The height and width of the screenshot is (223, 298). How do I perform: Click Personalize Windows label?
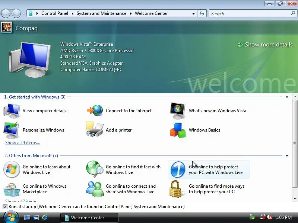point(43,130)
